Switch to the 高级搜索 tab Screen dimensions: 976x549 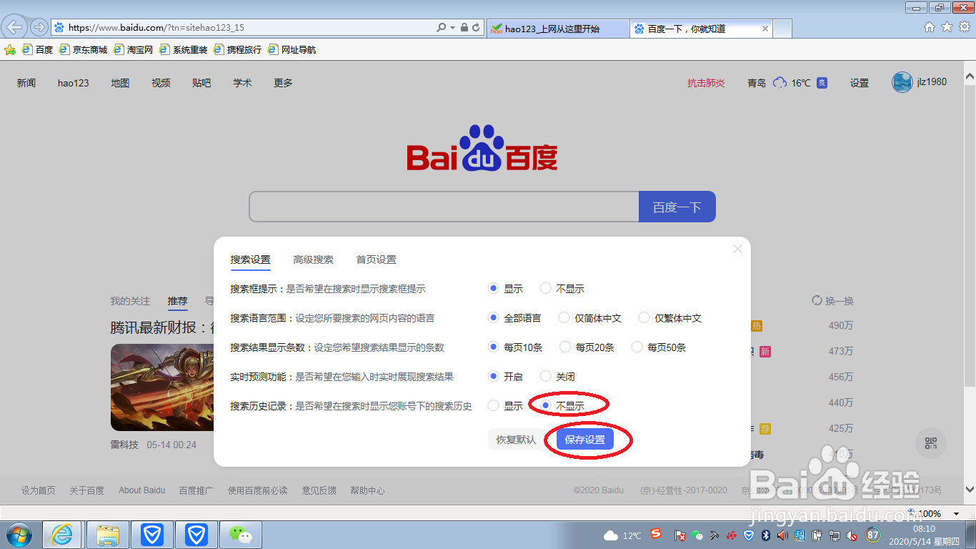313,259
